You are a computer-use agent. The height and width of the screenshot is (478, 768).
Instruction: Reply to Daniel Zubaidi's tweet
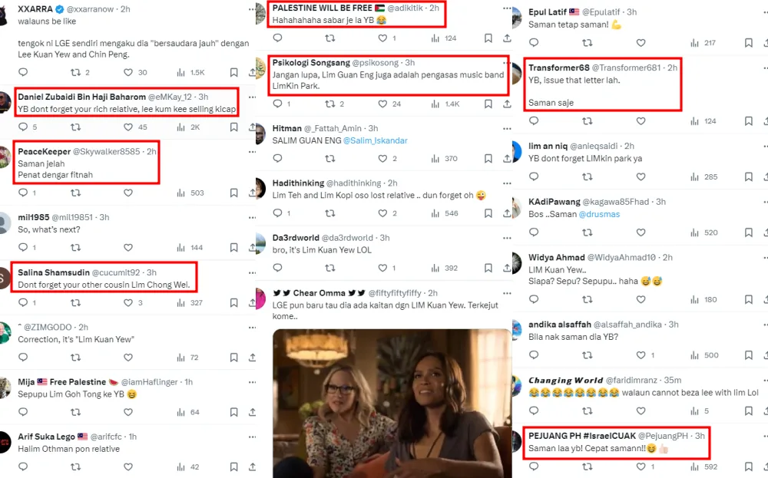tap(23, 127)
